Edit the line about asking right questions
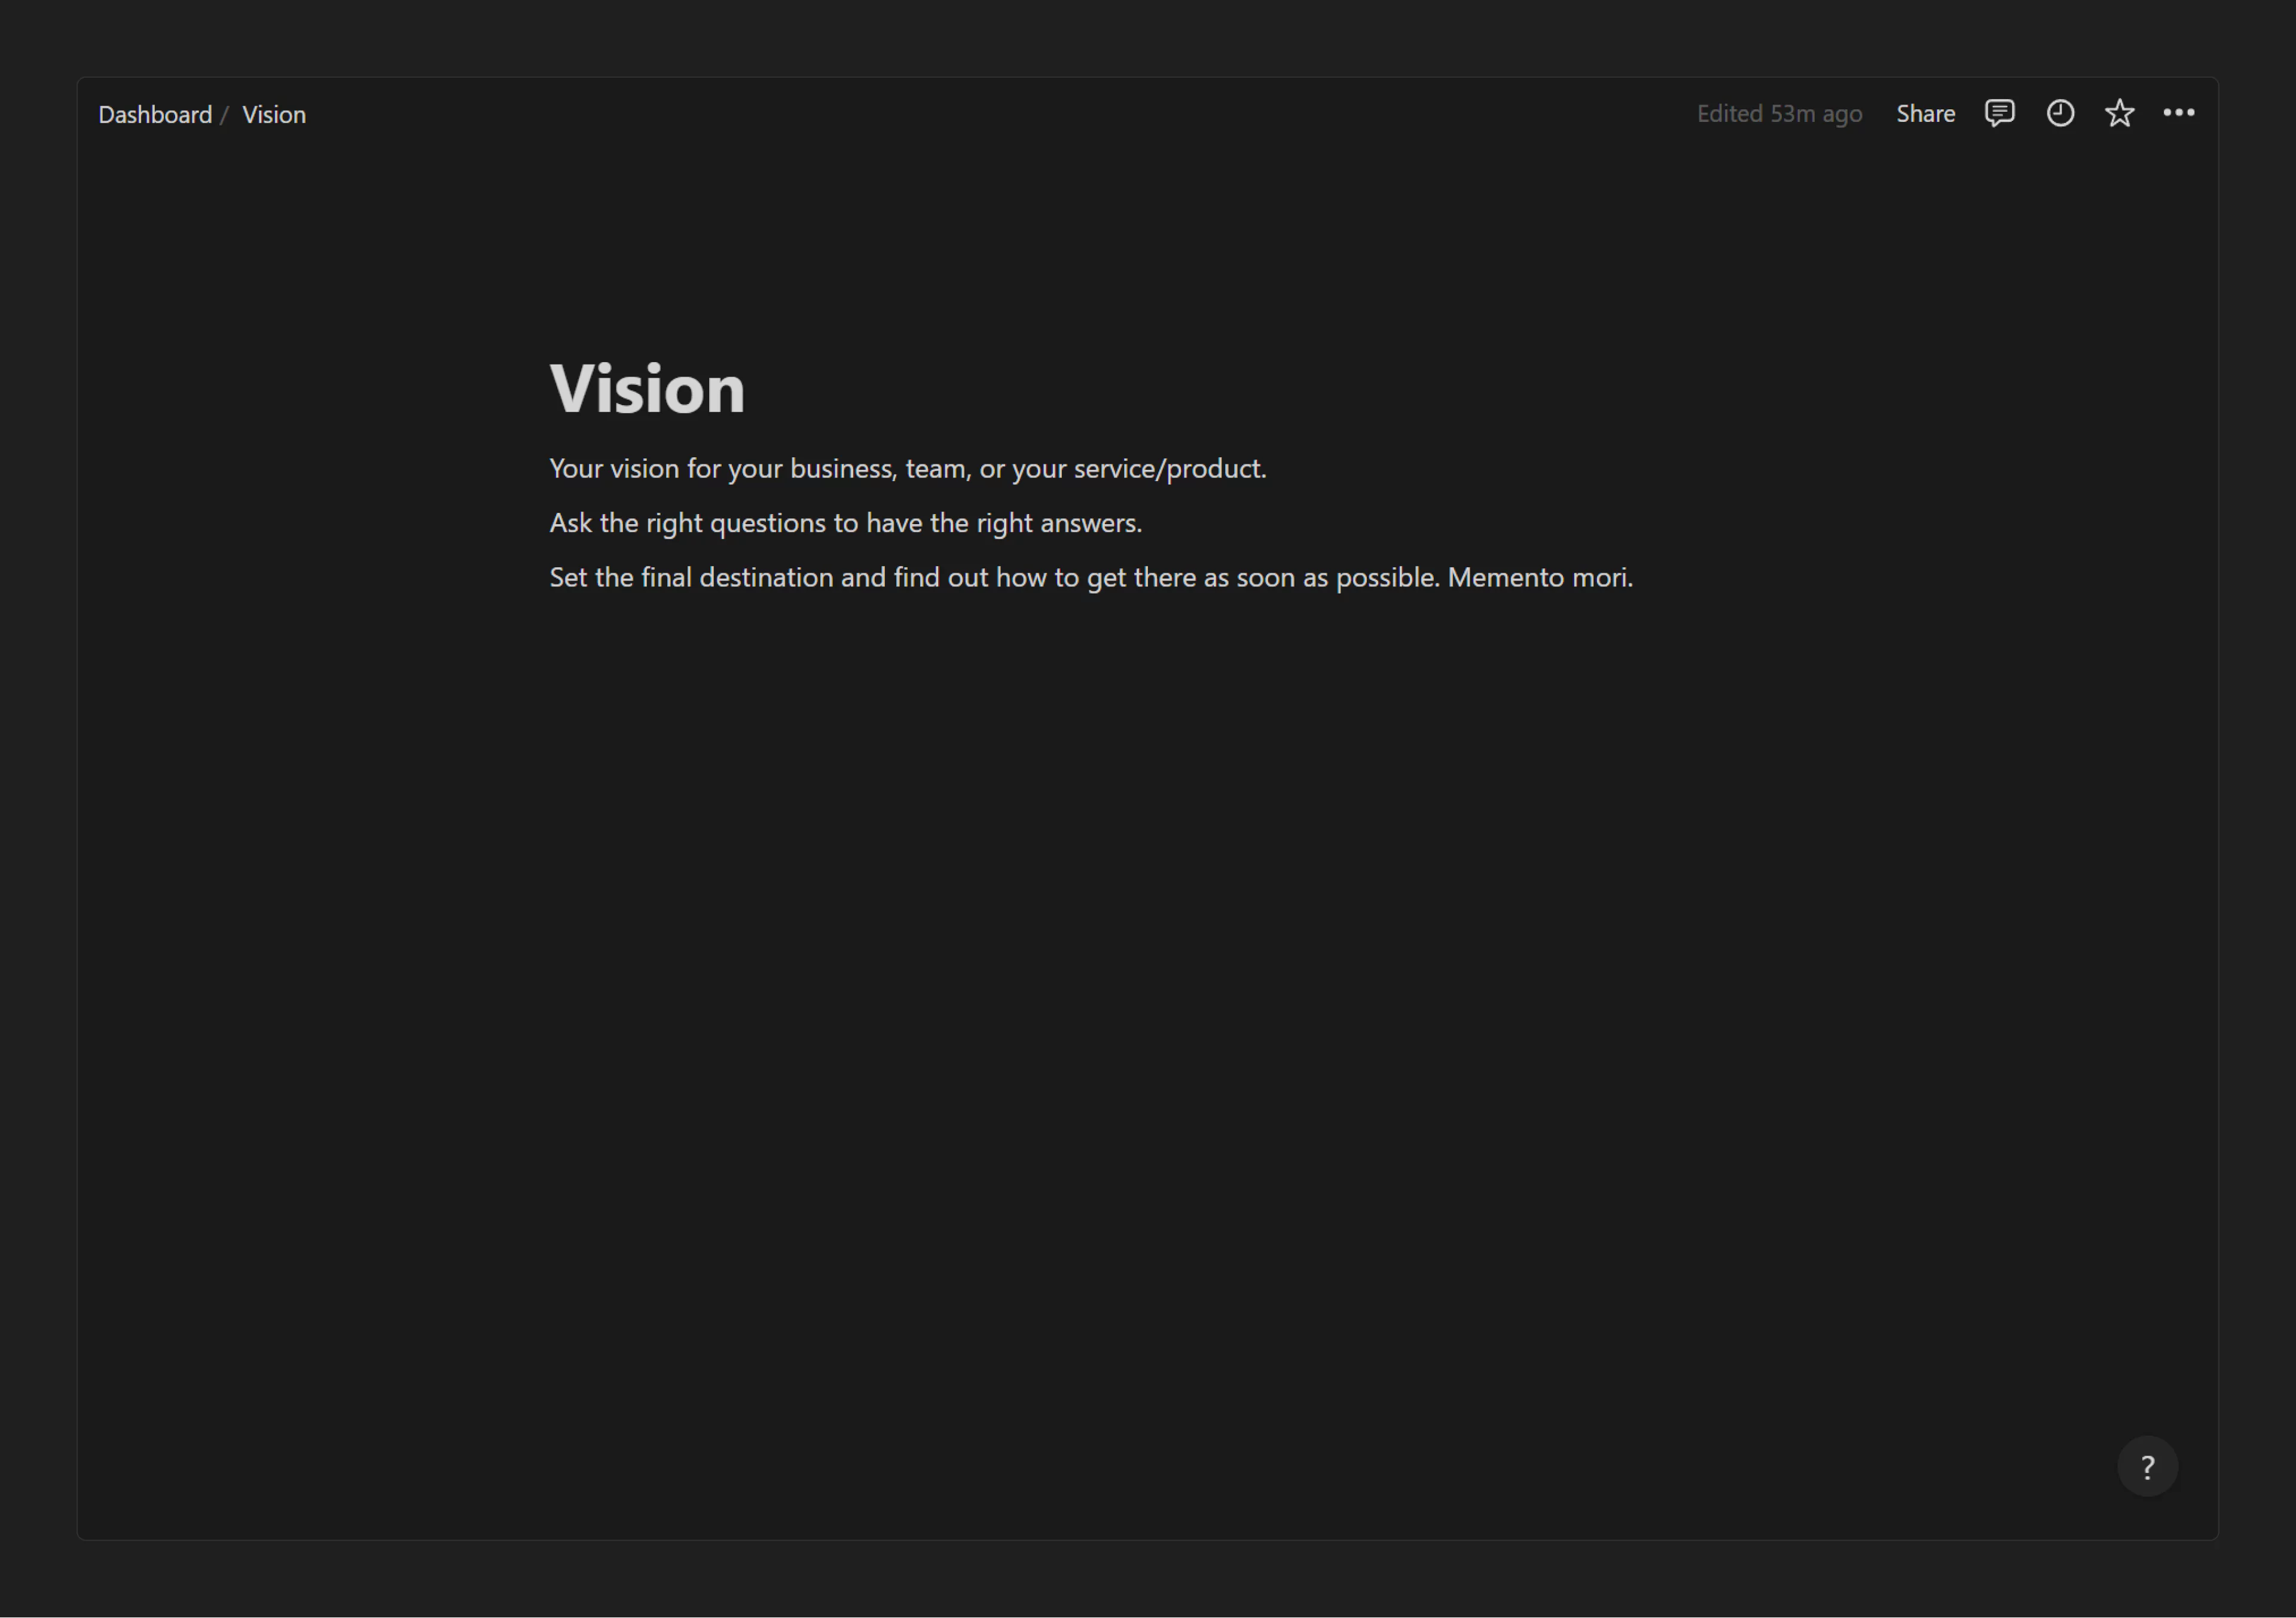Screen dimensions: 2296x1618 845,522
